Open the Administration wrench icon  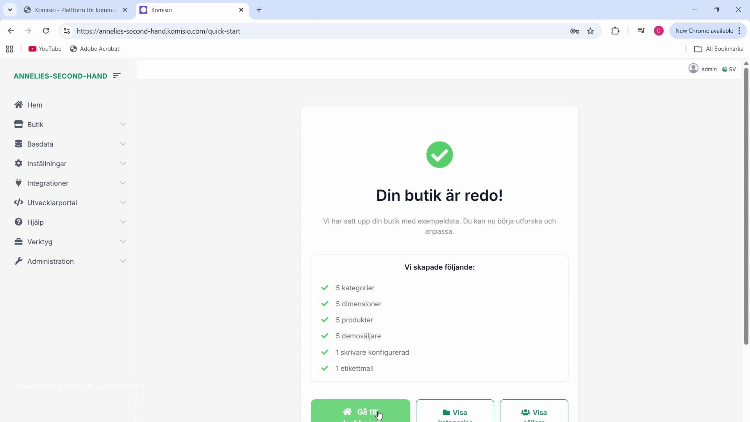pyautogui.click(x=18, y=261)
